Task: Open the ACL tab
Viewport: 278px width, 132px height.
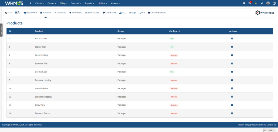Action: tap(122, 13)
